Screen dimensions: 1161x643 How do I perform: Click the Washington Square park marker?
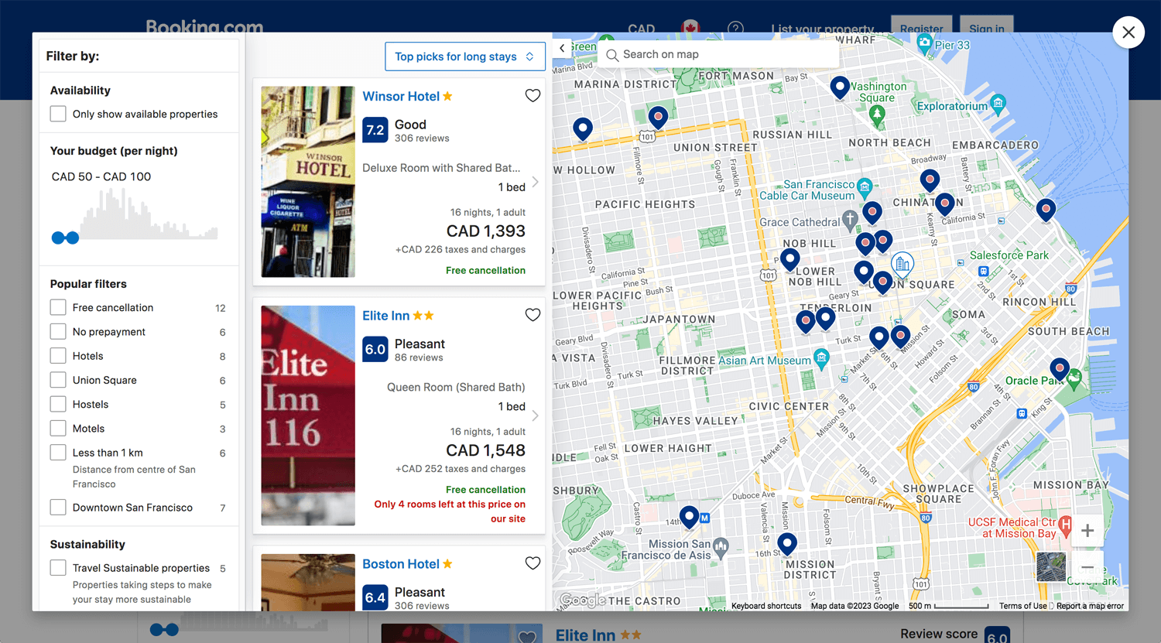pos(876,115)
